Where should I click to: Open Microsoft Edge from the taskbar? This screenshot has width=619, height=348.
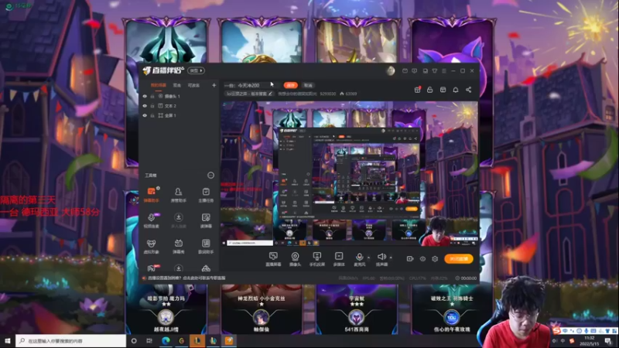[166, 340]
